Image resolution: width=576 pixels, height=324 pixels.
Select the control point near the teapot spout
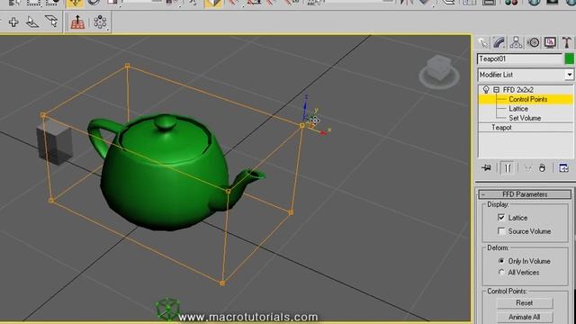(228, 191)
